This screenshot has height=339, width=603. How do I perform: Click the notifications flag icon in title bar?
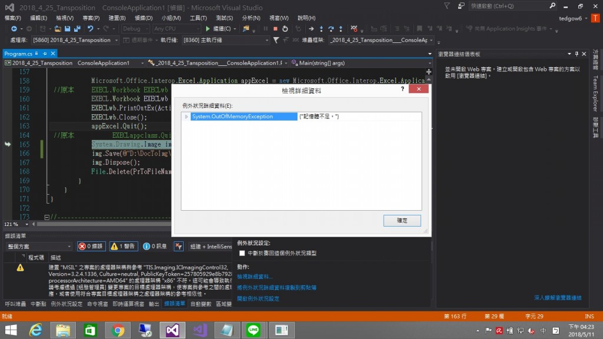tap(447, 6)
